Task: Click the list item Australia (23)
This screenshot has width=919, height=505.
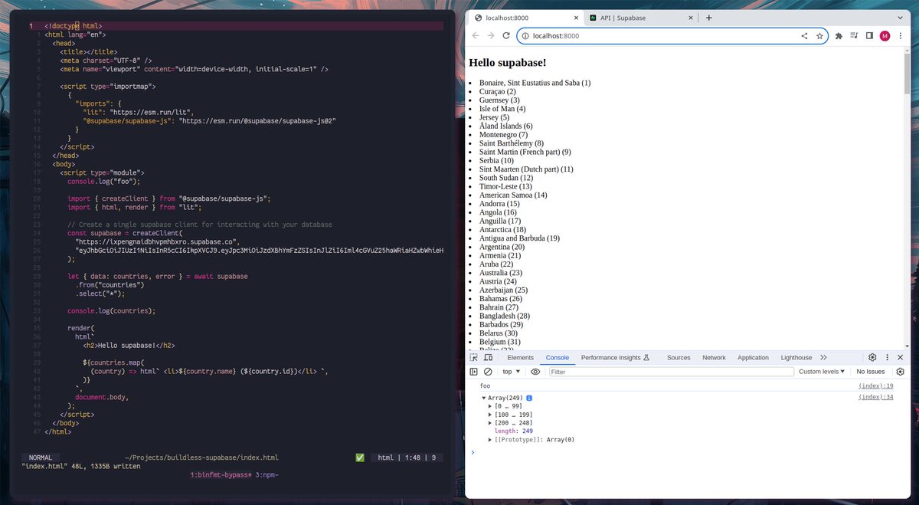Action: 501,273
